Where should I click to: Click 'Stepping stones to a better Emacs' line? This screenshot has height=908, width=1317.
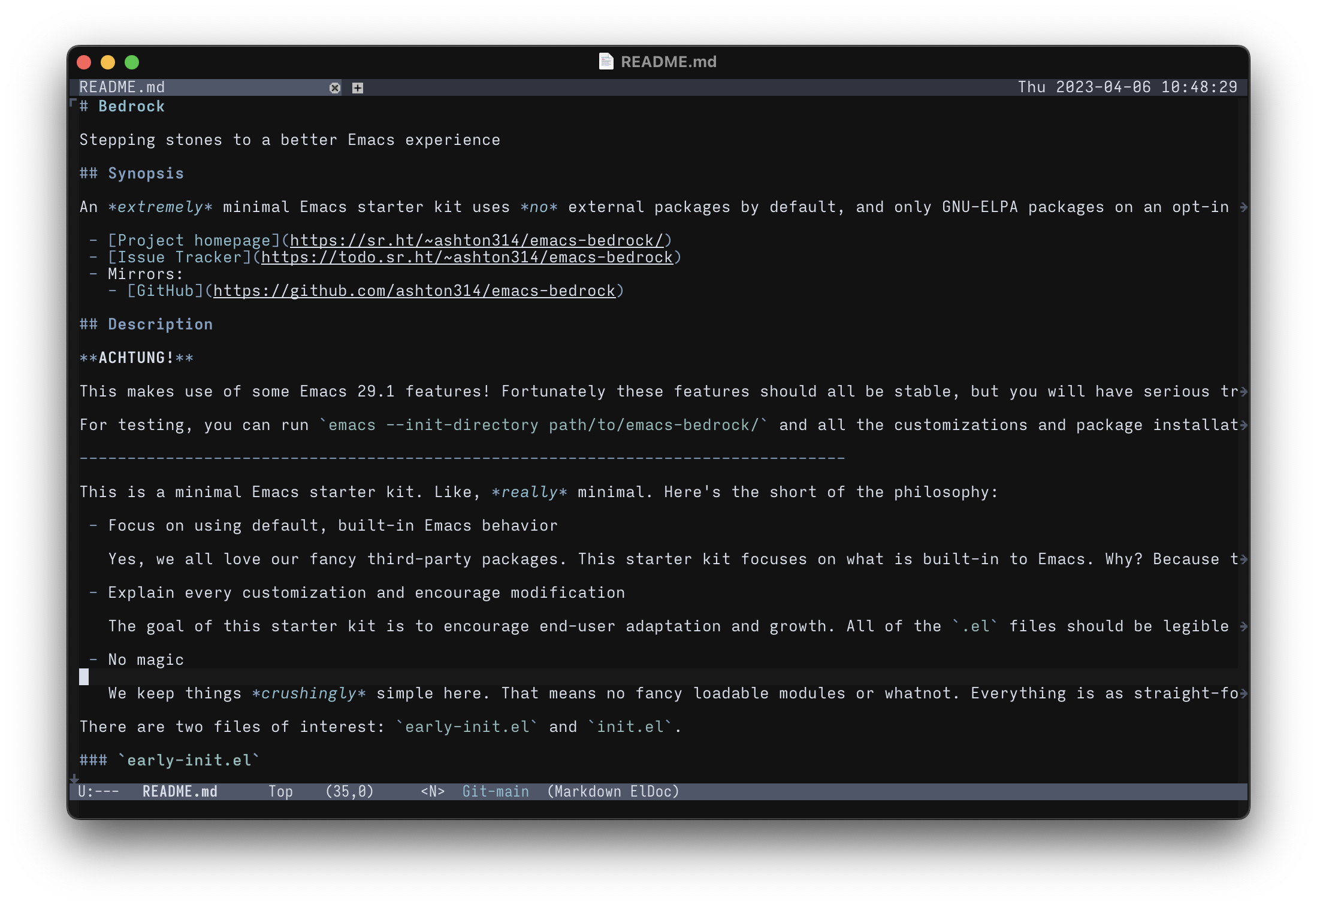click(x=290, y=140)
